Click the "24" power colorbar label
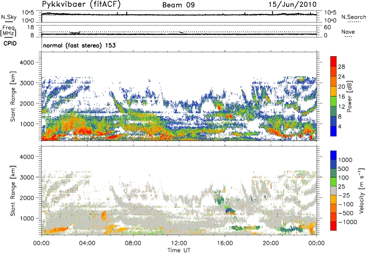The image size is (366, 253). click(341, 77)
